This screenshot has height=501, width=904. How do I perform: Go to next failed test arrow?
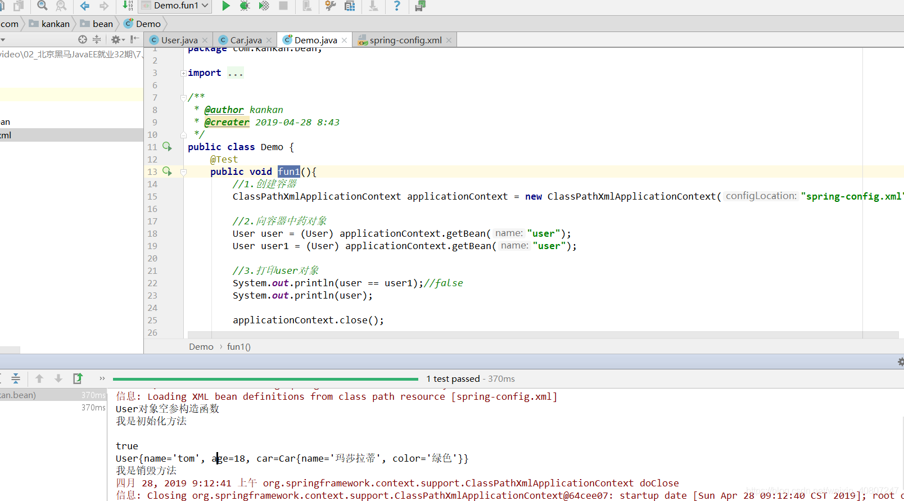(x=58, y=378)
